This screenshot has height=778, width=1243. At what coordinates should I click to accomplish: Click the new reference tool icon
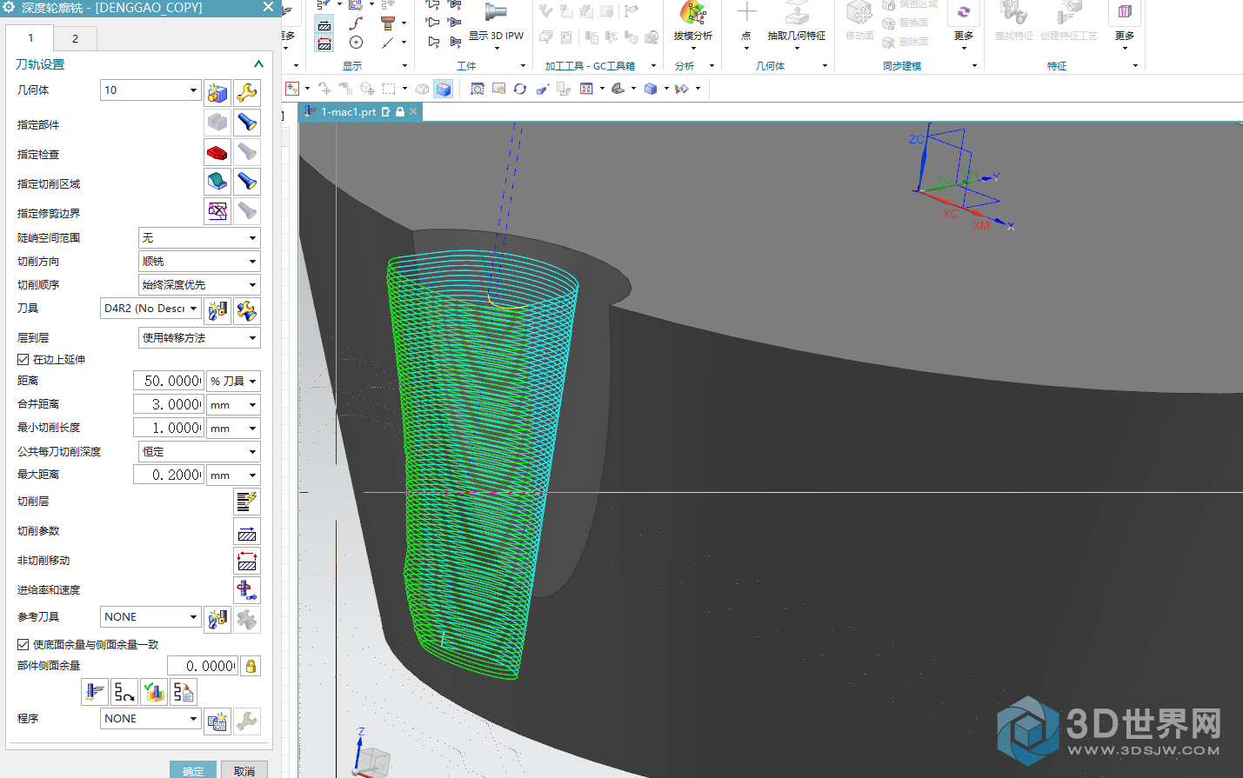(x=217, y=619)
